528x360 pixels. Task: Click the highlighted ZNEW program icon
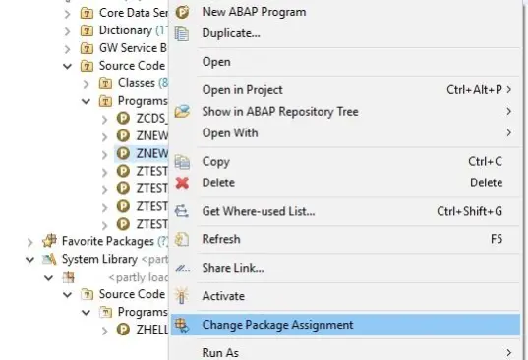pyautogui.click(x=123, y=153)
